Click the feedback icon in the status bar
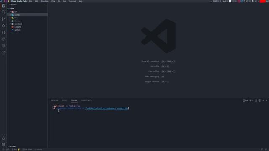 point(262,149)
